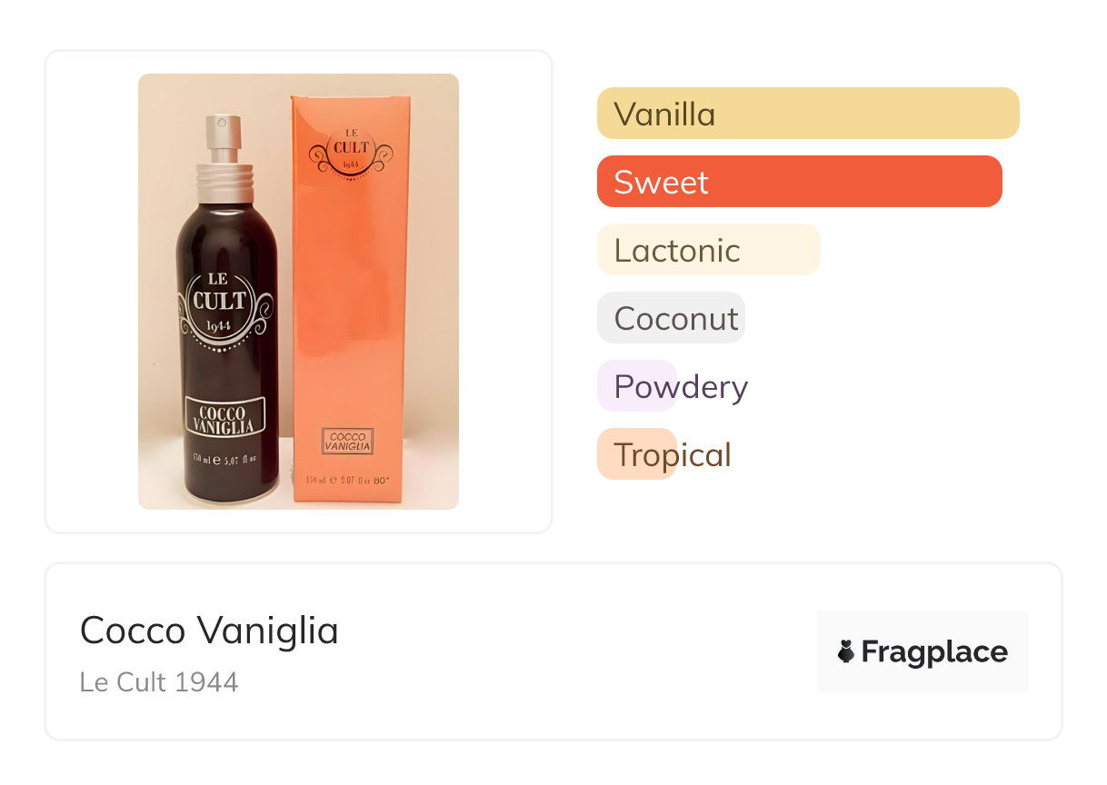This screenshot has height=785, width=1107.
Task: Click the Fragplace brand name text
Action: pos(933,651)
